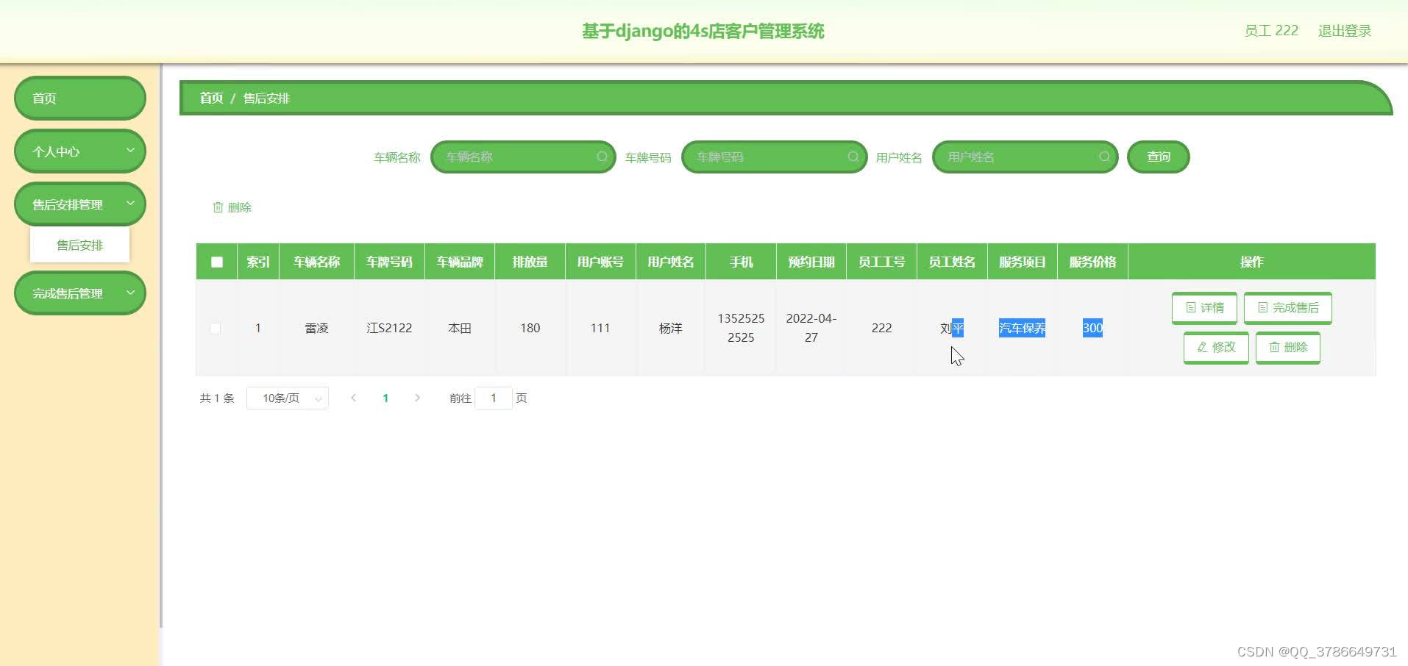
Task: Click the 完成售后 button
Action: [x=1287, y=308]
